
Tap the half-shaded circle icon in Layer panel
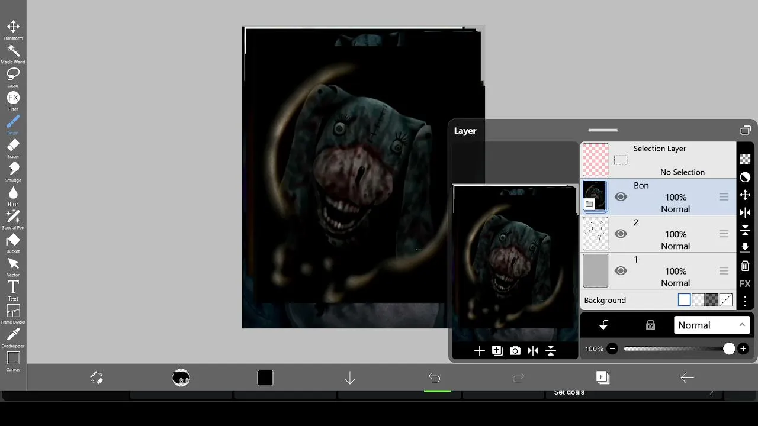tap(746, 177)
